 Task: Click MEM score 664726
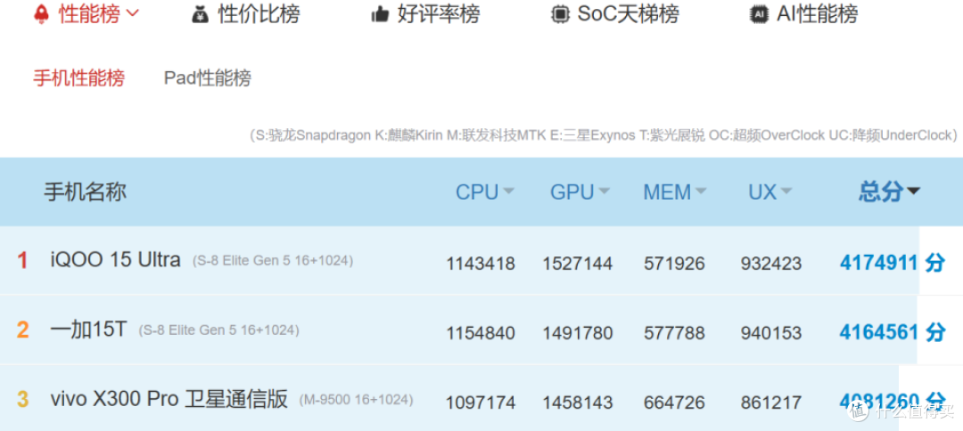674,403
